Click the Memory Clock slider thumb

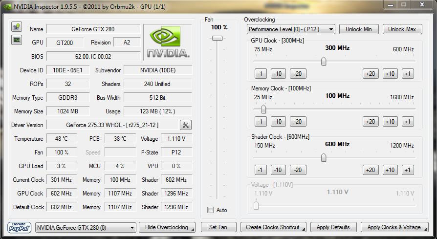[263, 109]
